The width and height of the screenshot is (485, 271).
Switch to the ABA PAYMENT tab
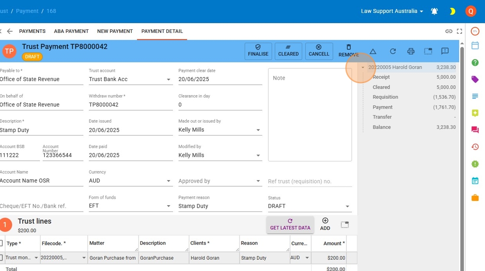click(71, 31)
